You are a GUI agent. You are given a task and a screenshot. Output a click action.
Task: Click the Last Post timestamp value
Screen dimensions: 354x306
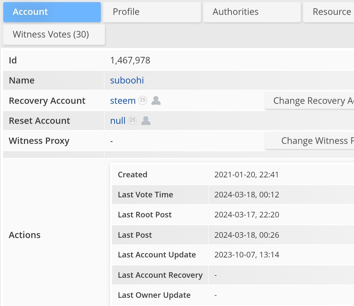[246, 235]
